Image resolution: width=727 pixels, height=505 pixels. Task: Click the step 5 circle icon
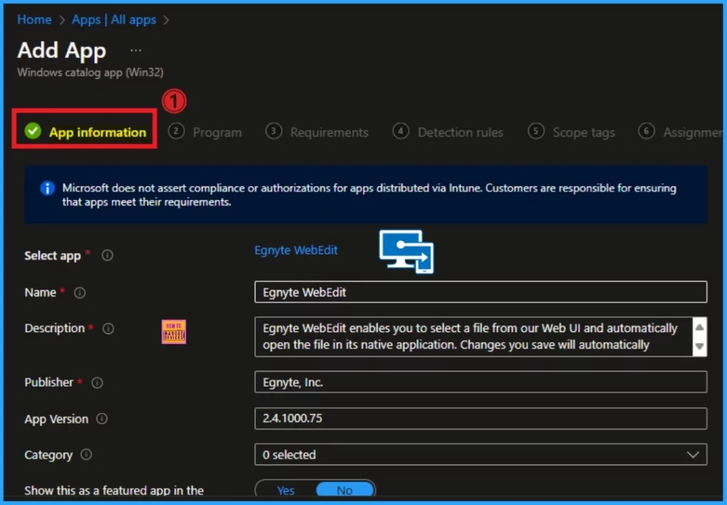pos(536,131)
